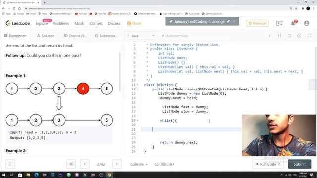Viewport: 317px width, 178px height.
Task: Bookmark this page star icon
Action: (296, 9)
